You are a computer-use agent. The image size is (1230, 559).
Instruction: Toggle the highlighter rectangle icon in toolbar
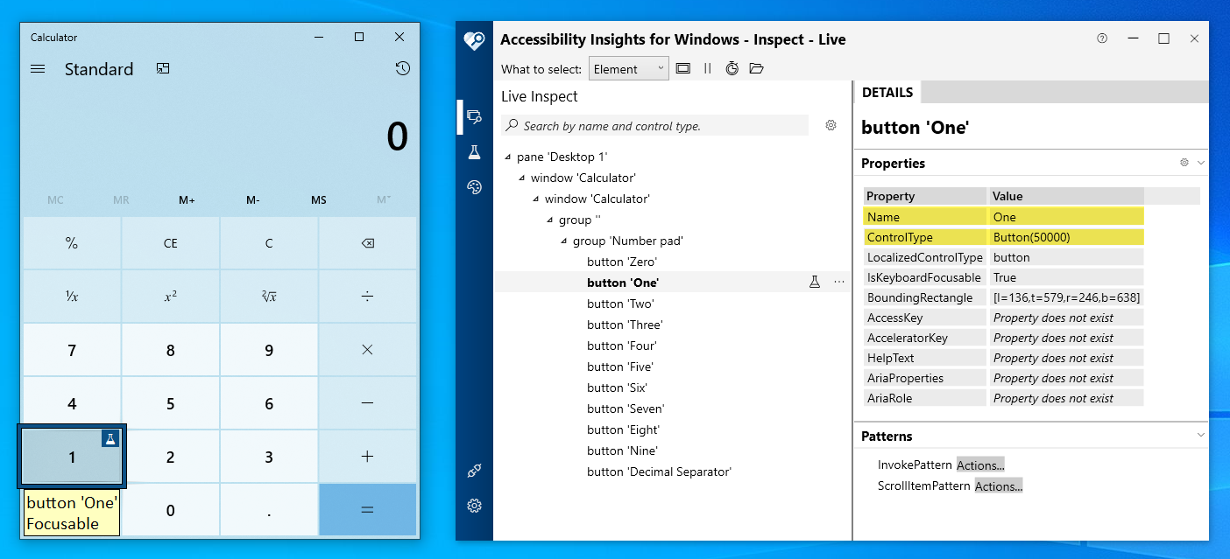(683, 68)
